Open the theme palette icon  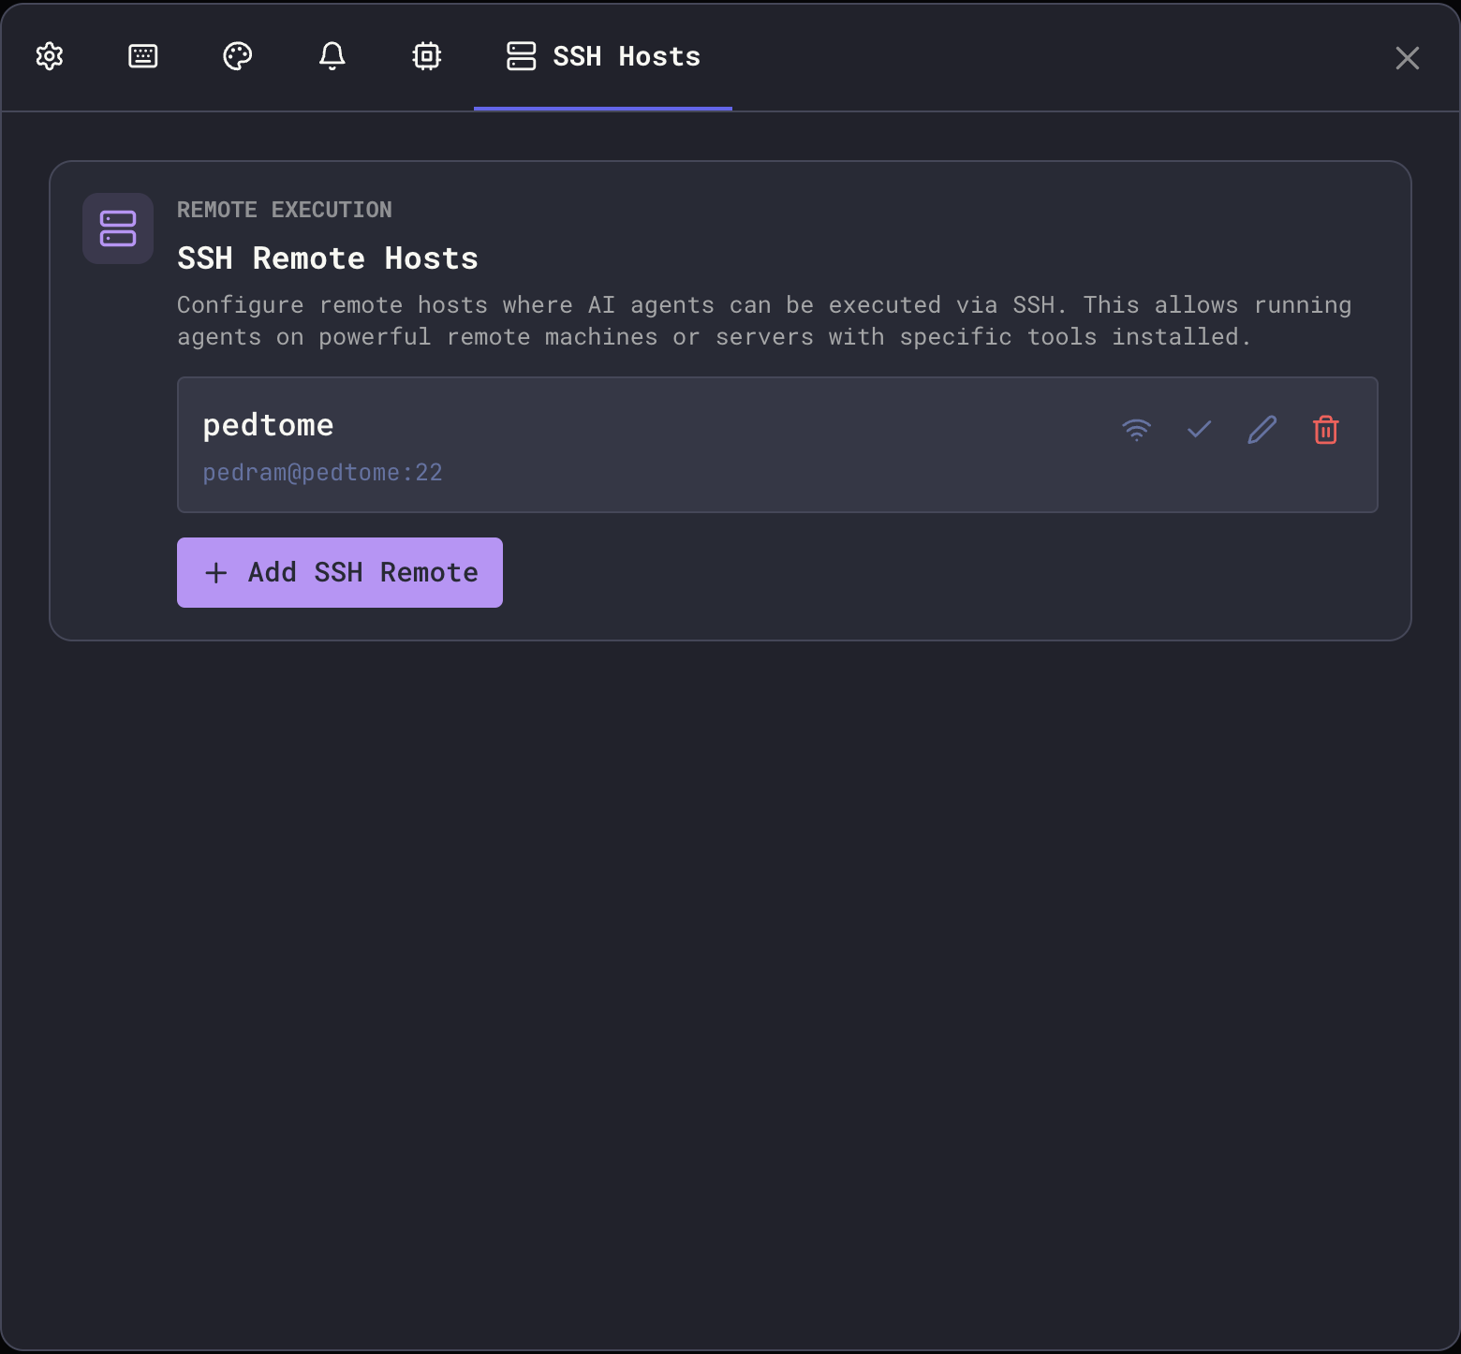[237, 56]
